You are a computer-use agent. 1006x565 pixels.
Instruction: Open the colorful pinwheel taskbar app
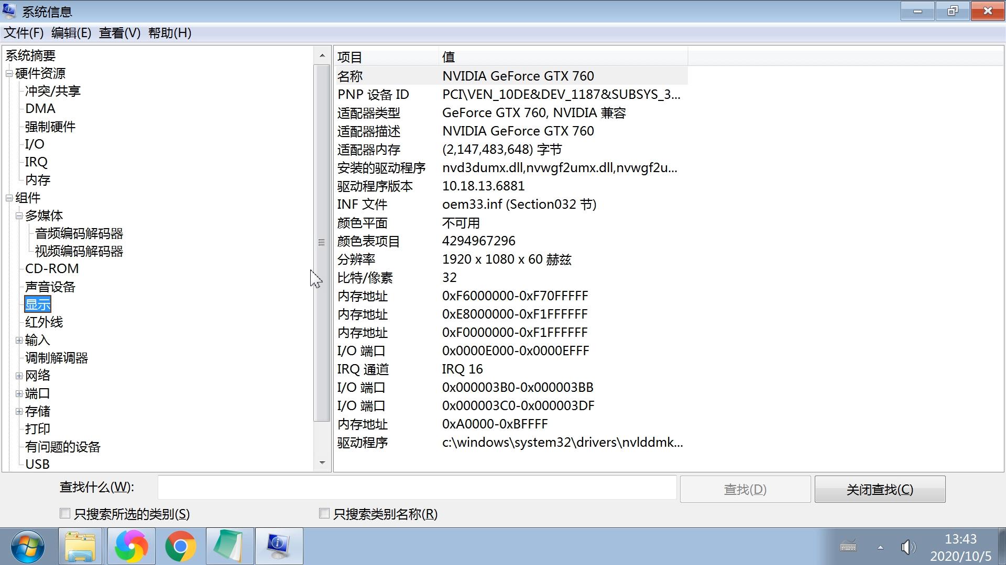[x=131, y=547]
